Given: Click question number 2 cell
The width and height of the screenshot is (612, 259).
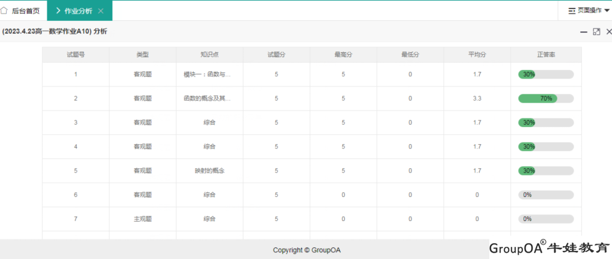Looking at the screenshot, I should click(75, 98).
